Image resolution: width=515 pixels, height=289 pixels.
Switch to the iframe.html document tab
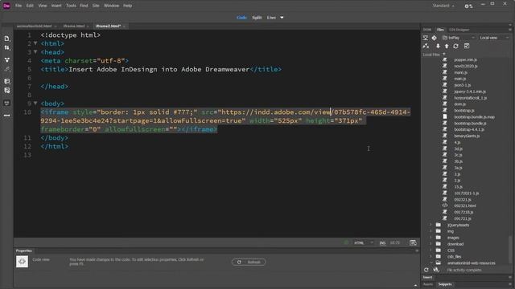(x=74, y=26)
